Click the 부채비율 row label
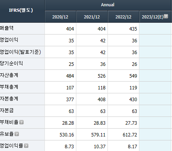The height and width of the screenshot is (151, 172). 9,122
